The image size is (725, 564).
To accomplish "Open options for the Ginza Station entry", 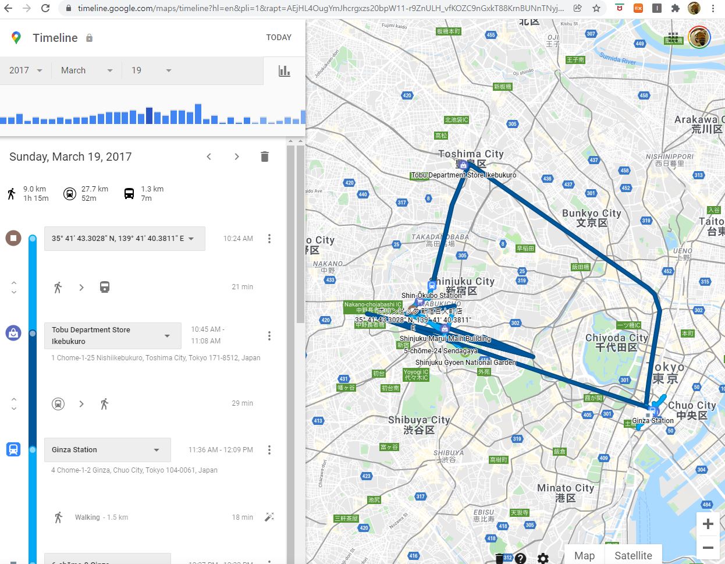I will point(269,450).
